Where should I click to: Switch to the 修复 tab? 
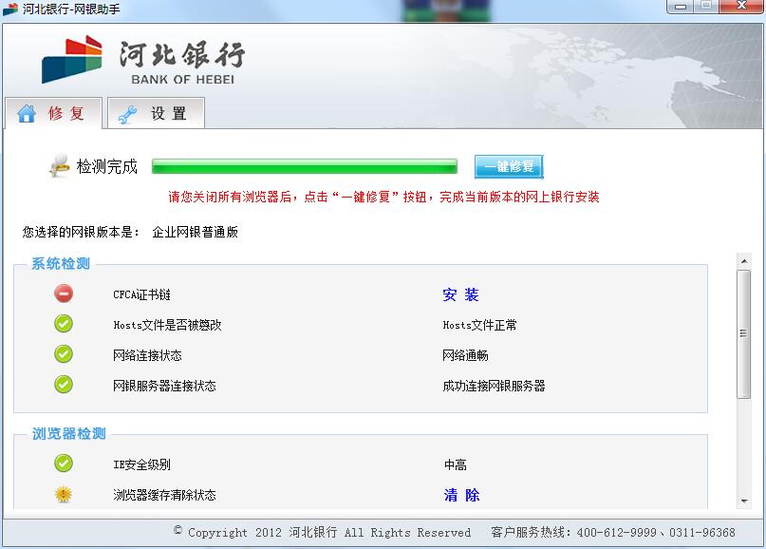(x=53, y=113)
